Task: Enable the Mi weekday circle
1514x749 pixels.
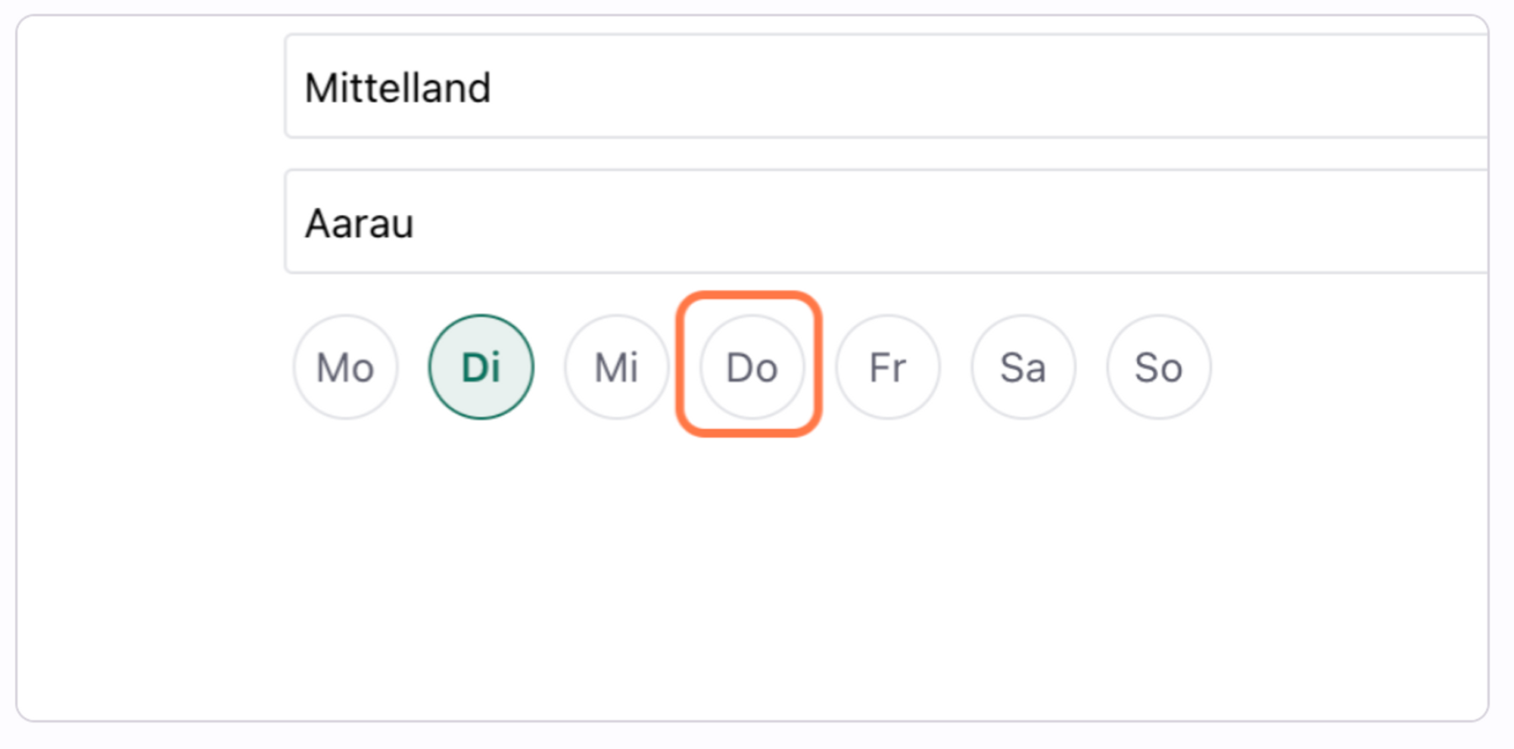Action: [616, 368]
